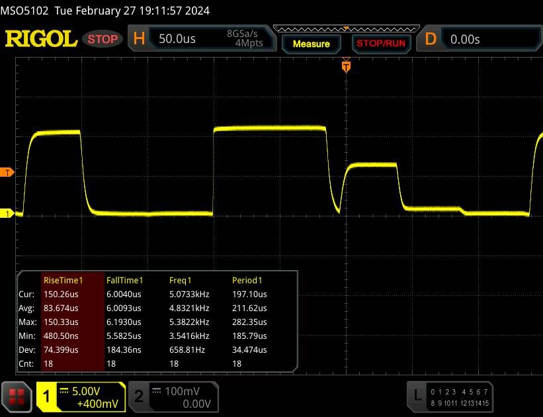The height and width of the screenshot is (417, 543).
Task: Select RiseTime1 measurement column header
Action: click(63, 280)
